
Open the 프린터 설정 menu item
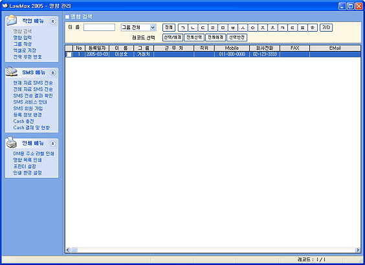click(x=25, y=167)
